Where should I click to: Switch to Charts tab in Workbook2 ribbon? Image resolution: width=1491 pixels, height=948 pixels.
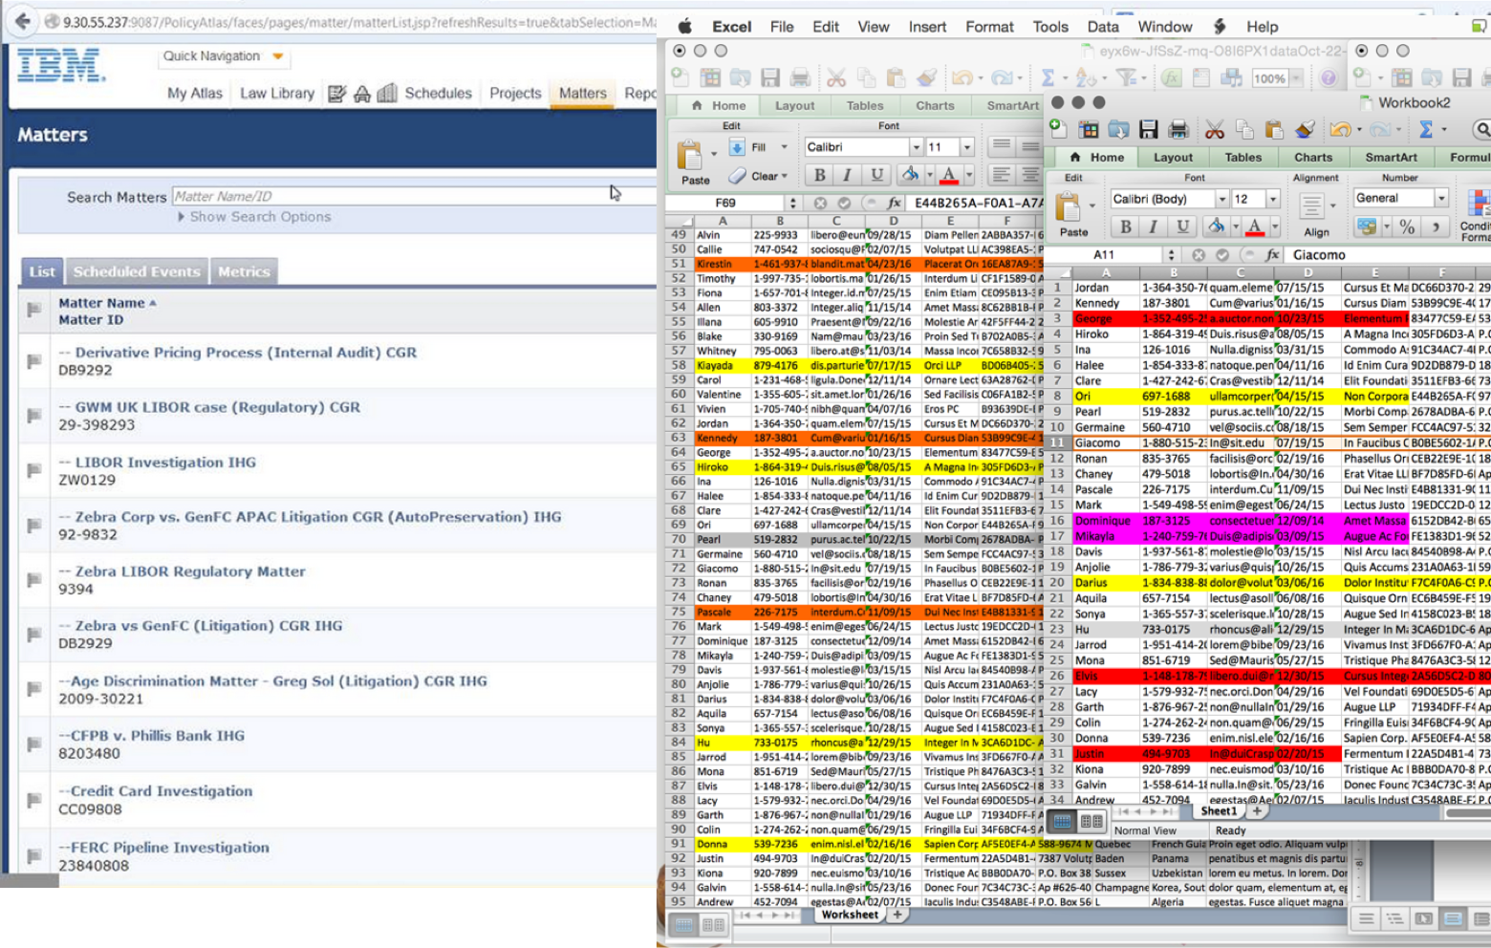coord(1313,158)
